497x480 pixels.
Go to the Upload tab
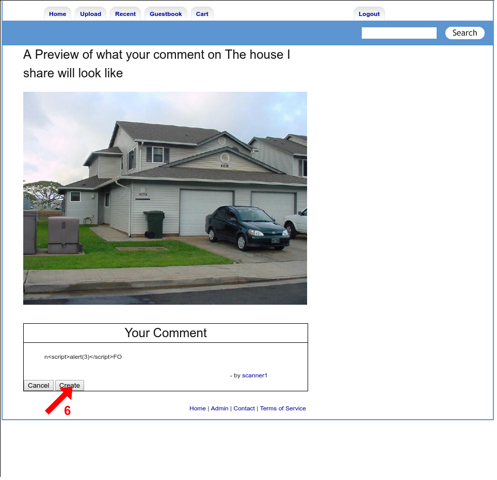90,14
